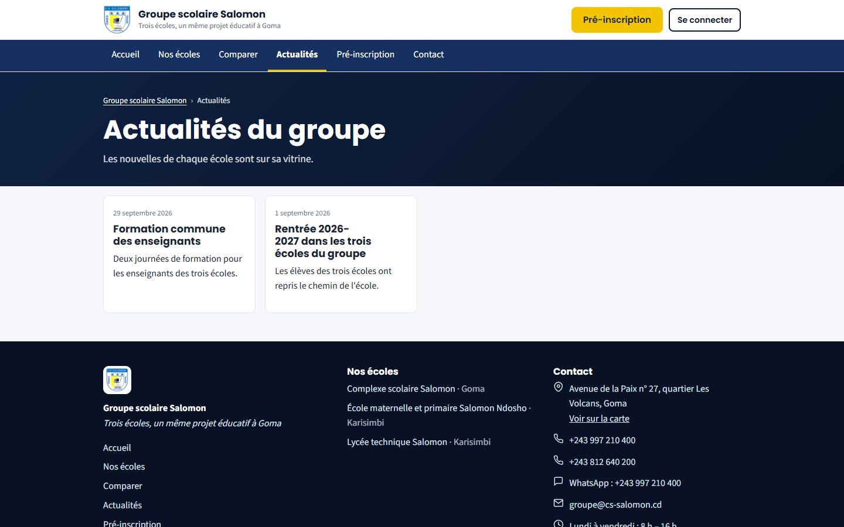844x527 pixels.
Task: Click the phone icon next to +243 997 210 400
Action: point(559,439)
